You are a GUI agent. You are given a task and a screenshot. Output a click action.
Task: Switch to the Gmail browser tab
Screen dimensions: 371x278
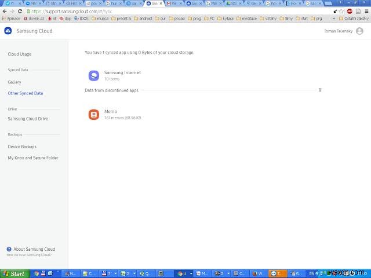click(174, 3)
